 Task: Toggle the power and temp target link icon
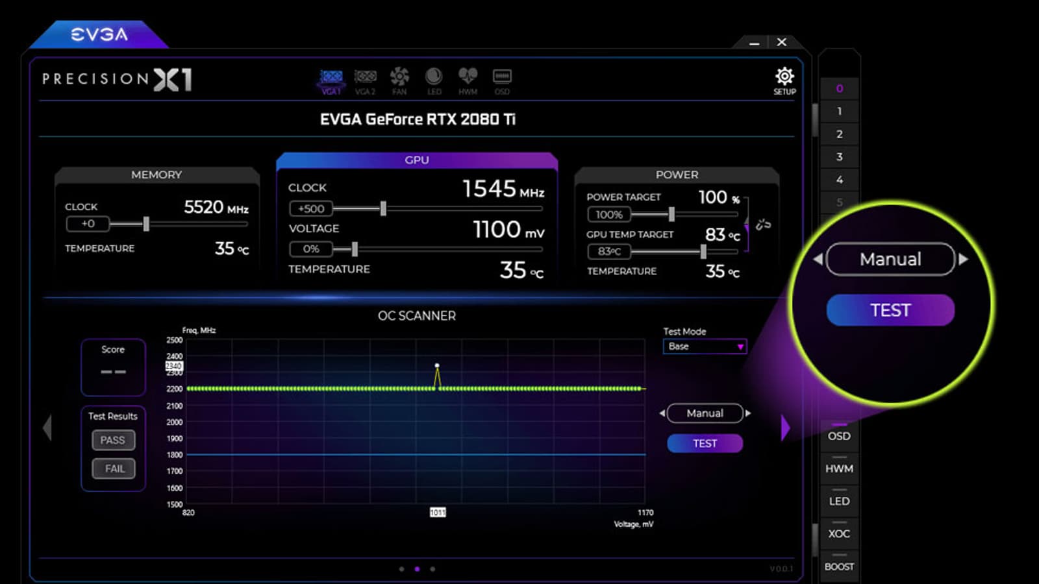click(x=763, y=225)
